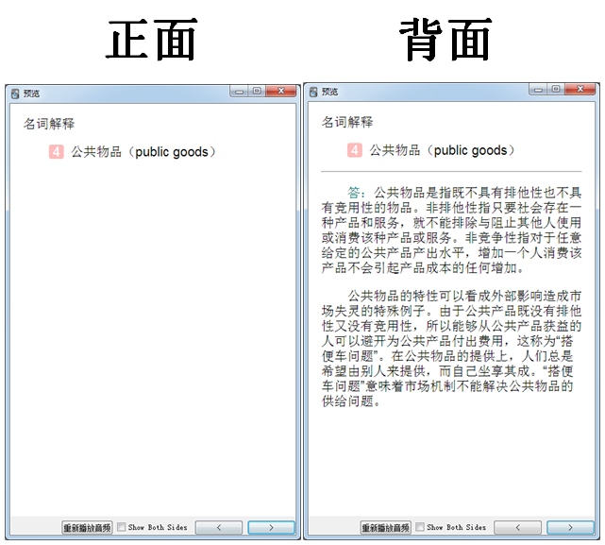Screen dimensions: 605x545
Task: Go to previous card in right preview window
Action: (x=517, y=527)
